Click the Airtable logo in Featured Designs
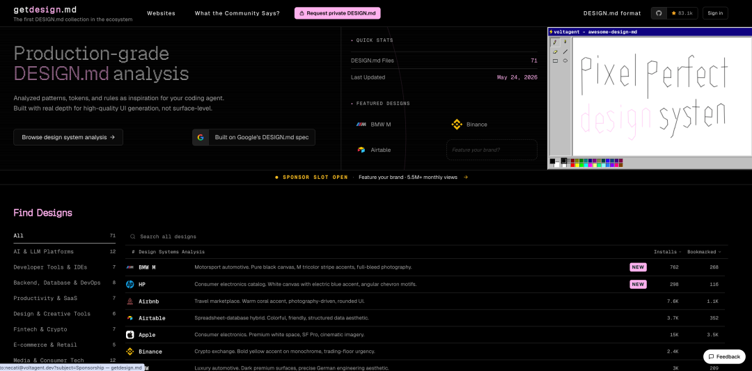Image resolution: width=752 pixels, height=371 pixels. tap(361, 150)
